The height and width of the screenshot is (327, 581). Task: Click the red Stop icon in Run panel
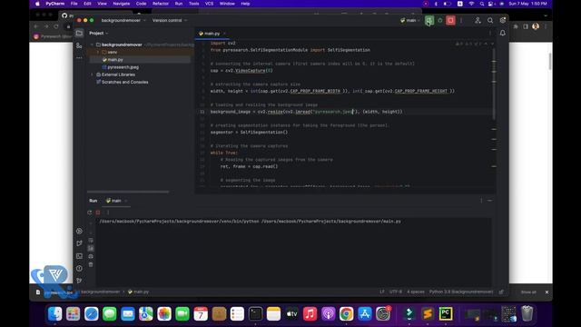pos(98,213)
